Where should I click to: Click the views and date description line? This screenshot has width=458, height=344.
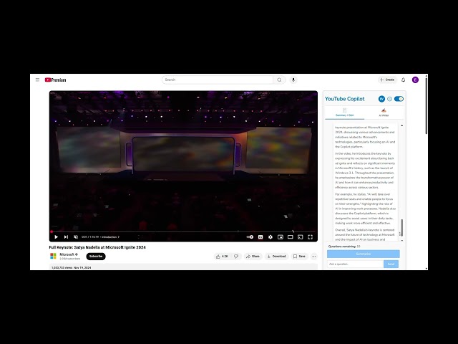click(x=72, y=267)
